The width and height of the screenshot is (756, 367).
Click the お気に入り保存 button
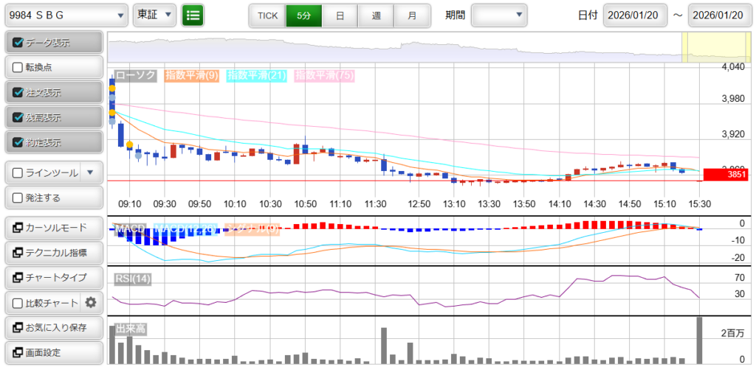click(52, 327)
